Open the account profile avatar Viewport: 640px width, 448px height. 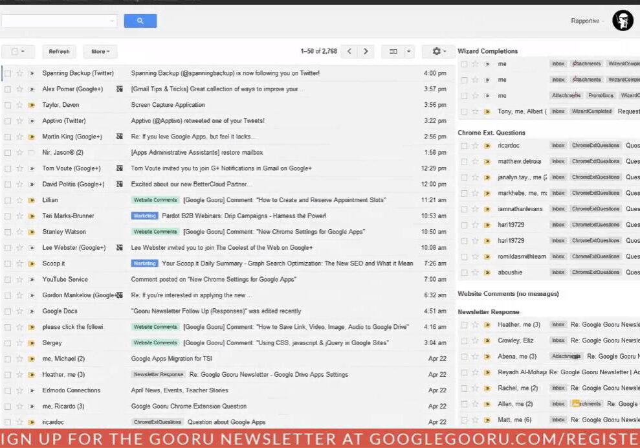pyautogui.click(x=623, y=20)
